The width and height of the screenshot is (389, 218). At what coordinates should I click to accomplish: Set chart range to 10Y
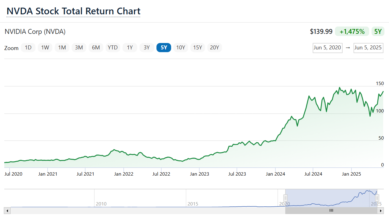coord(181,48)
